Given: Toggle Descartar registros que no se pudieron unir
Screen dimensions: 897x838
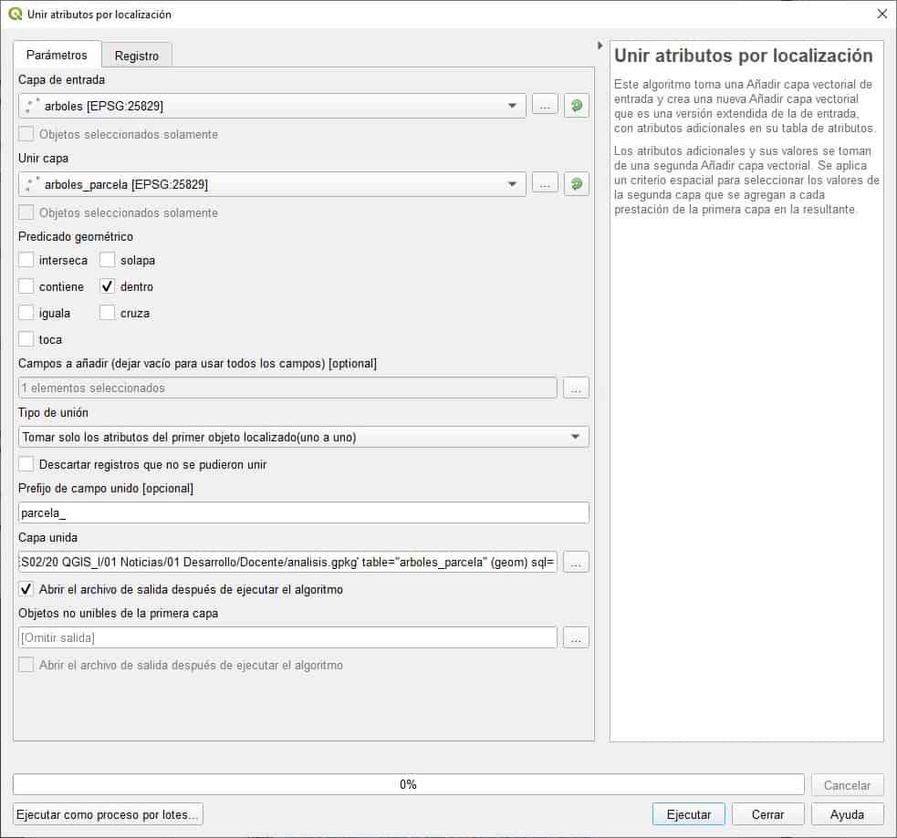Looking at the screenshot, I should click(x=26, y=464).
